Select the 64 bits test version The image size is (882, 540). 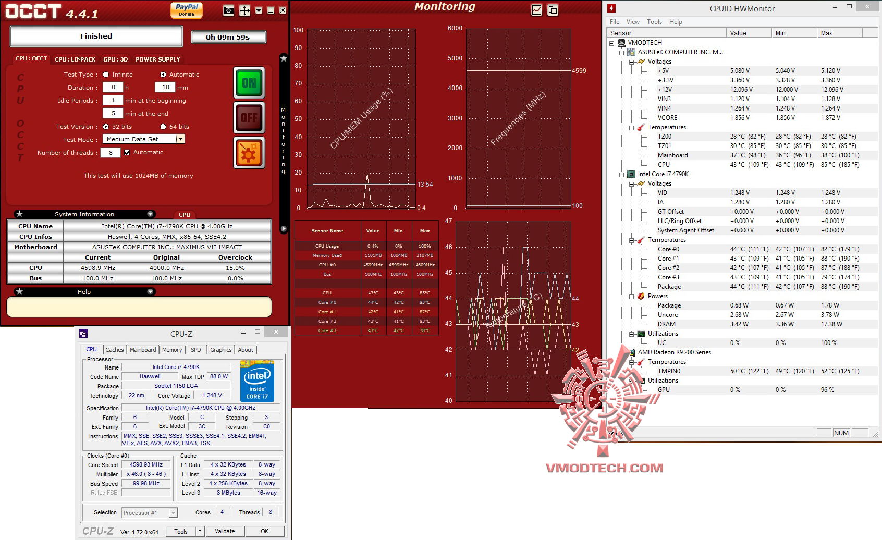coord(163,127)
